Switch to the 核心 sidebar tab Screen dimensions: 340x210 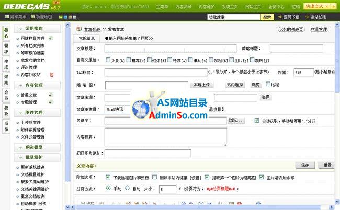pos(6,33)
